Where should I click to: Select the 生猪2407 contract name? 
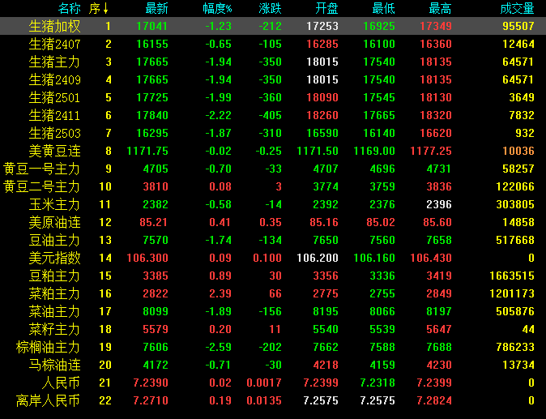[54, 44]
